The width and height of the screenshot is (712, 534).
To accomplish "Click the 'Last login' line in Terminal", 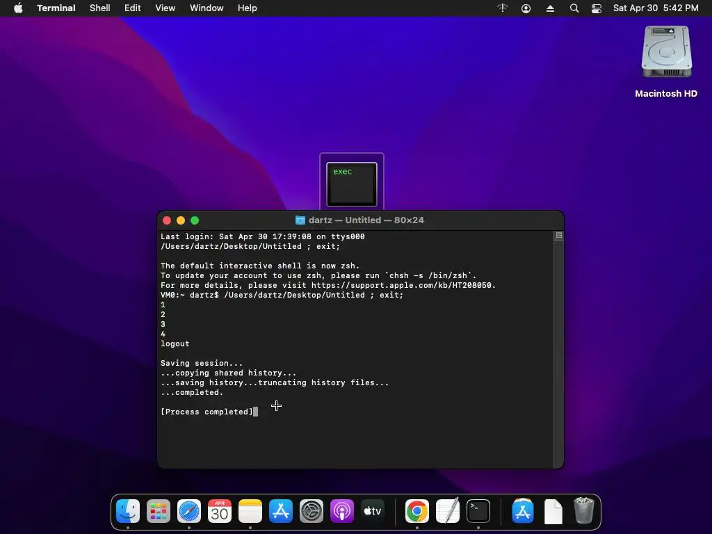I will tap(262, 236).
